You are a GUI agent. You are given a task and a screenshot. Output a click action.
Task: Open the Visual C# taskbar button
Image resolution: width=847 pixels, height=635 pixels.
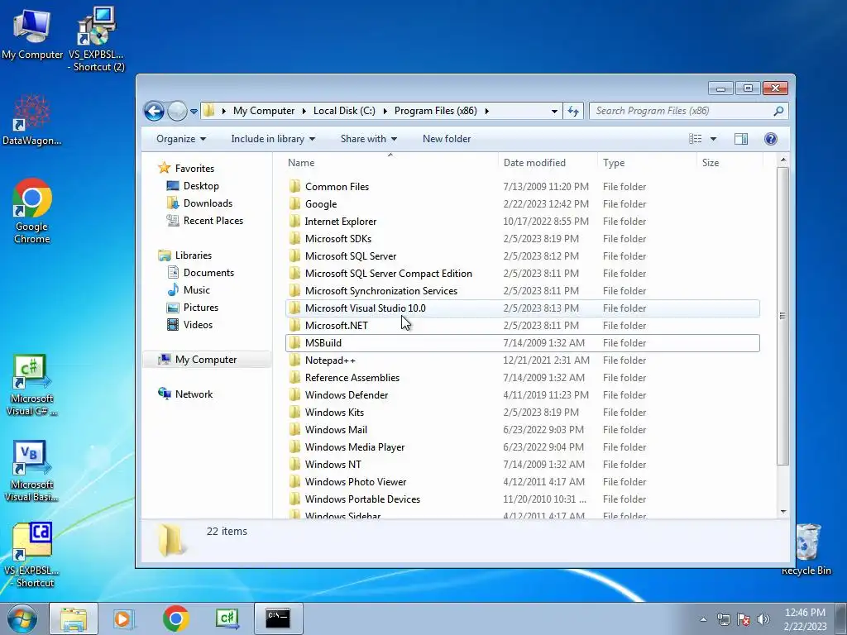[x=227, y=618]
